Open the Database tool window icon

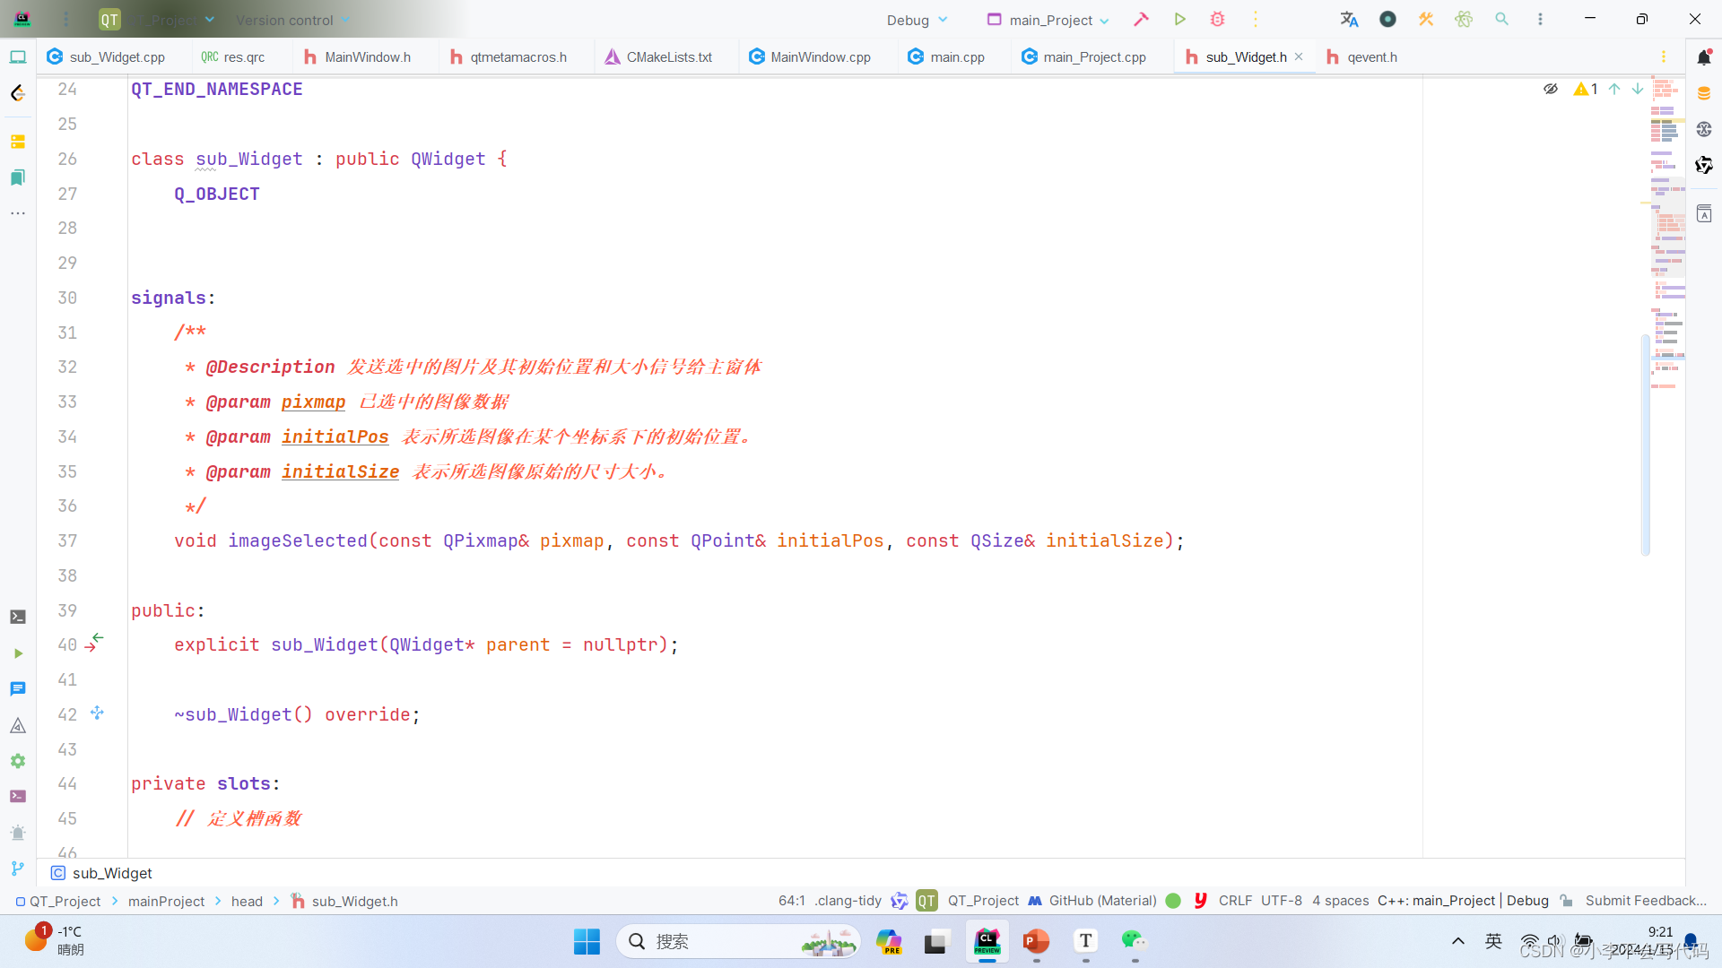pyautogui.click(x=1704, y=93)
